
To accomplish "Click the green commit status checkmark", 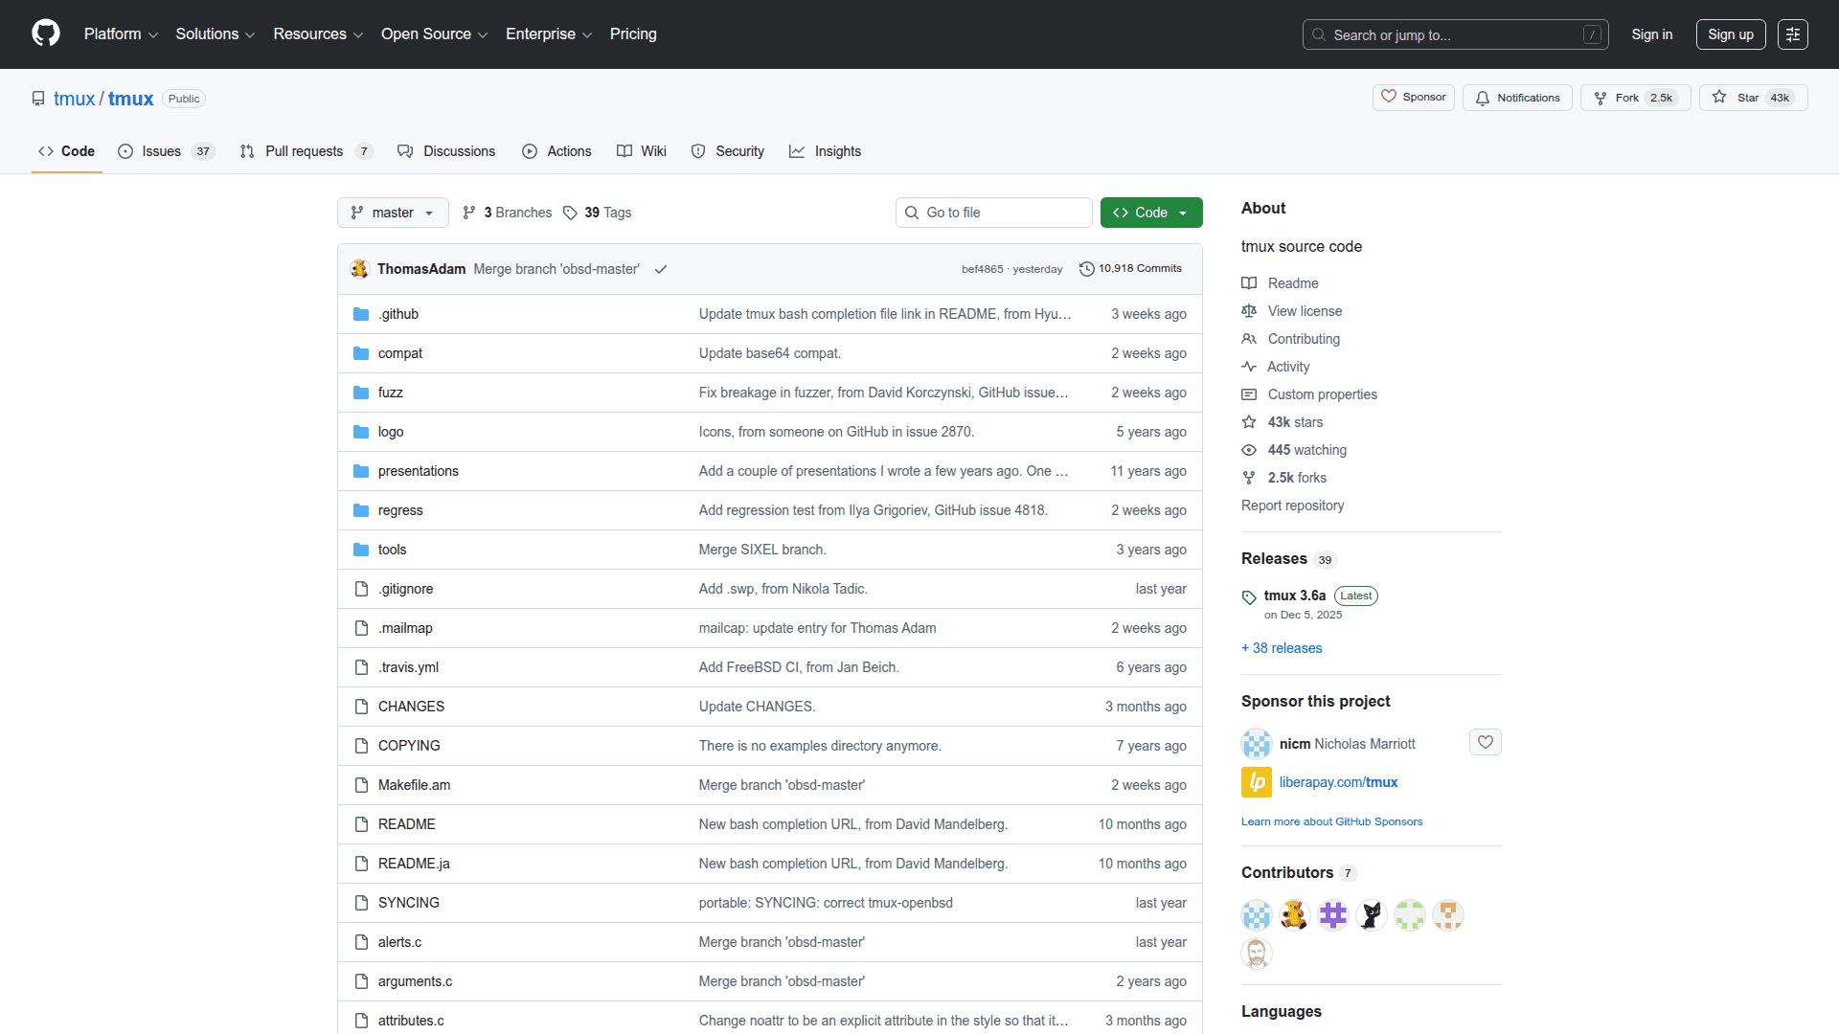I will pyautogui.click(x=661, y=269).
